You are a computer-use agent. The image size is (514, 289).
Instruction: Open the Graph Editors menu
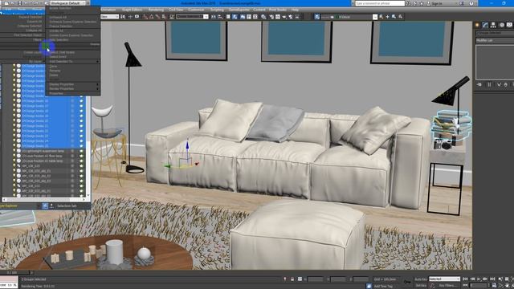coord(132,10)
